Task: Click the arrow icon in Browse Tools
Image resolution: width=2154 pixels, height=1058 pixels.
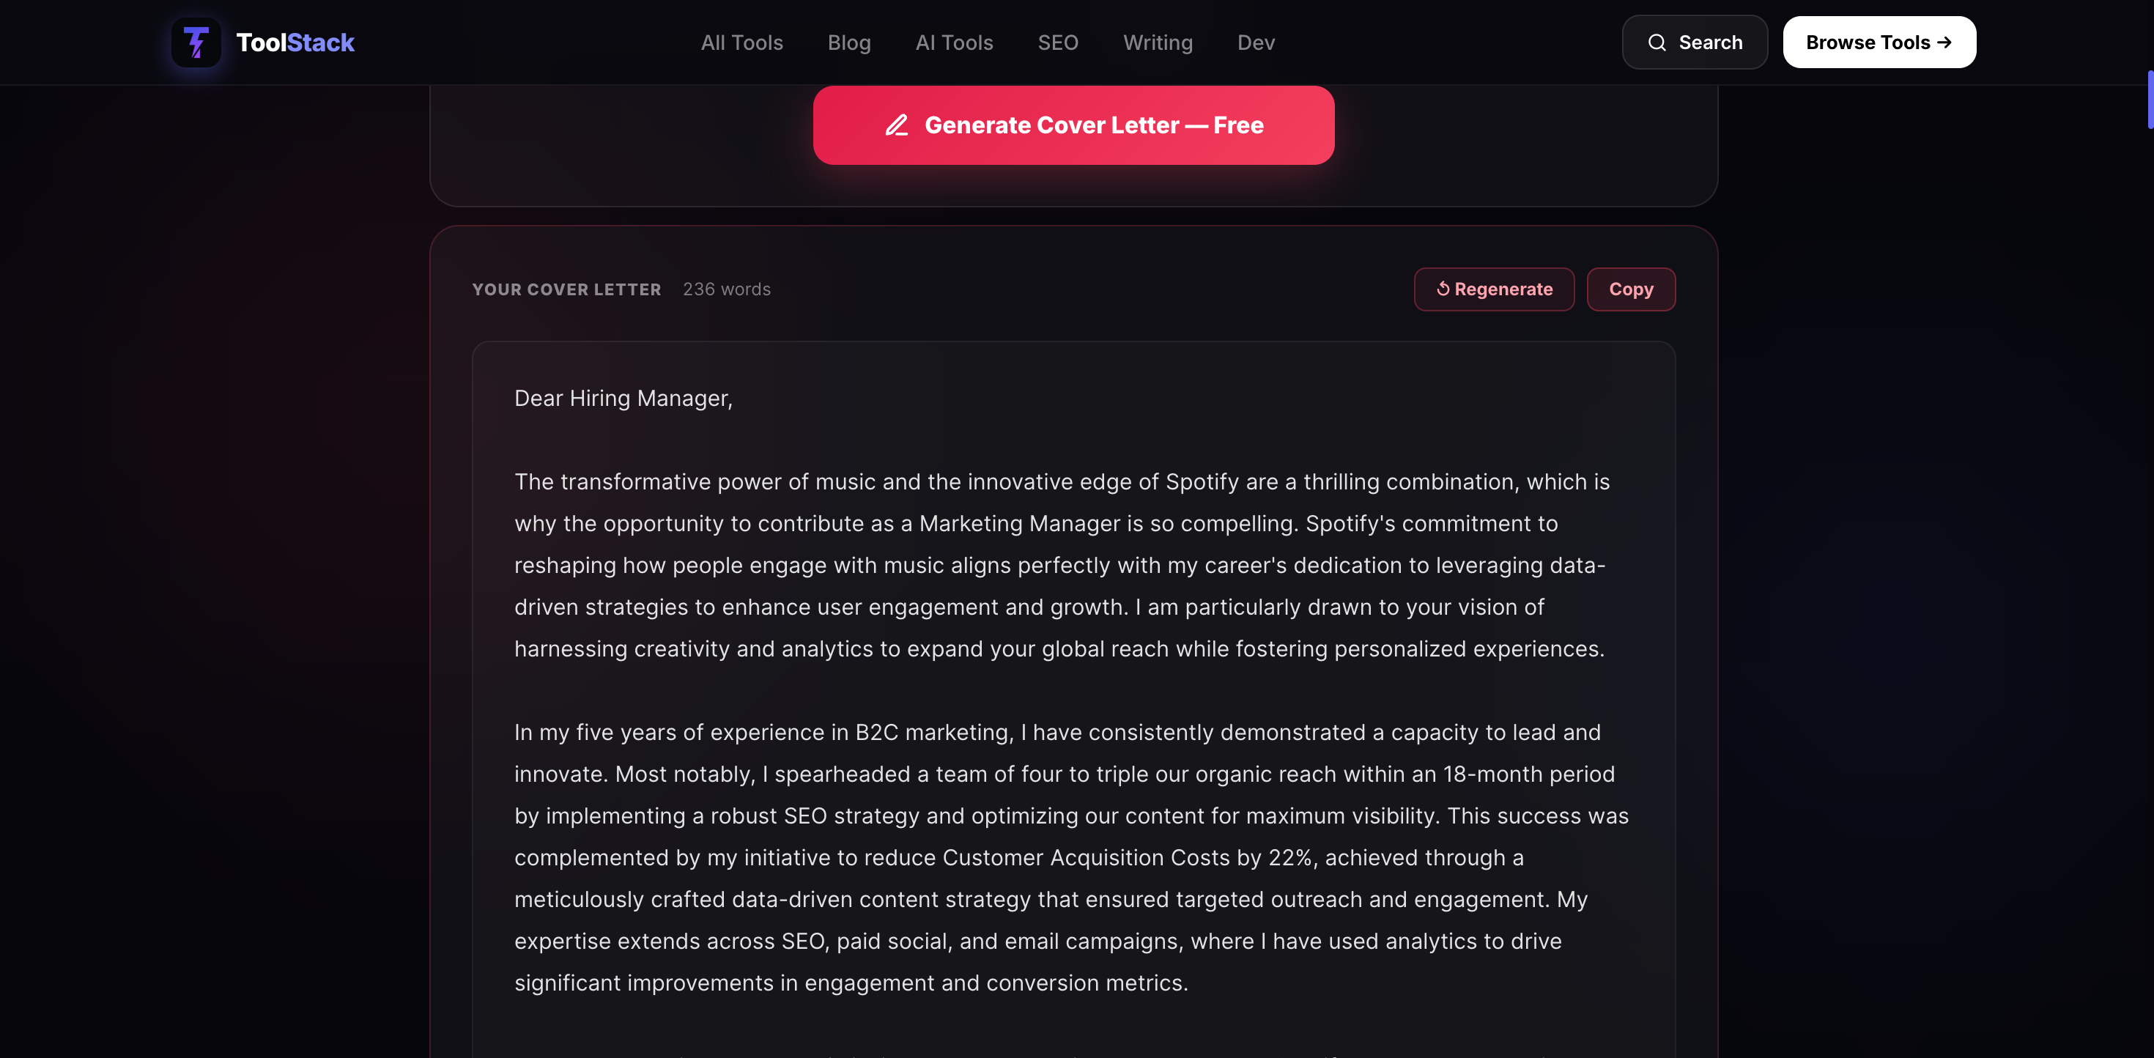Action: [x=1944, y=42]
